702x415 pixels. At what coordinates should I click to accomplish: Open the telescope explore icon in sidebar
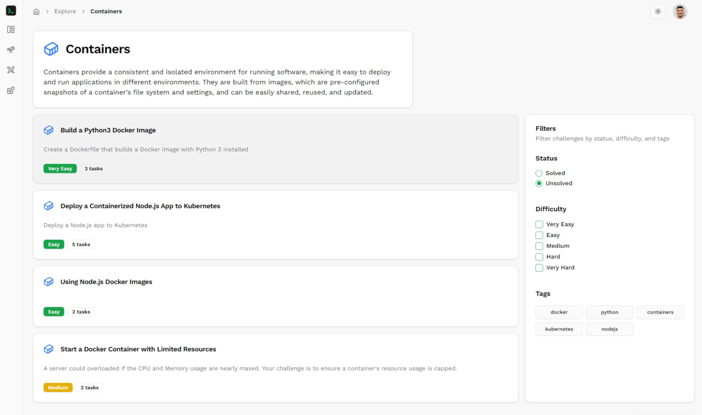tap(11, 50)
